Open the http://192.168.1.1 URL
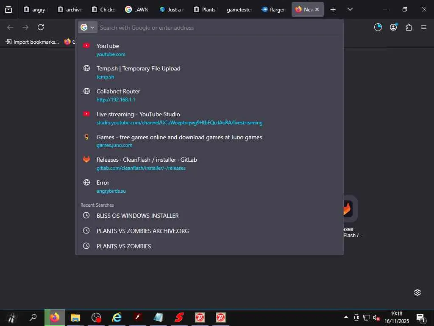434x326 pixels. (116, 99)
